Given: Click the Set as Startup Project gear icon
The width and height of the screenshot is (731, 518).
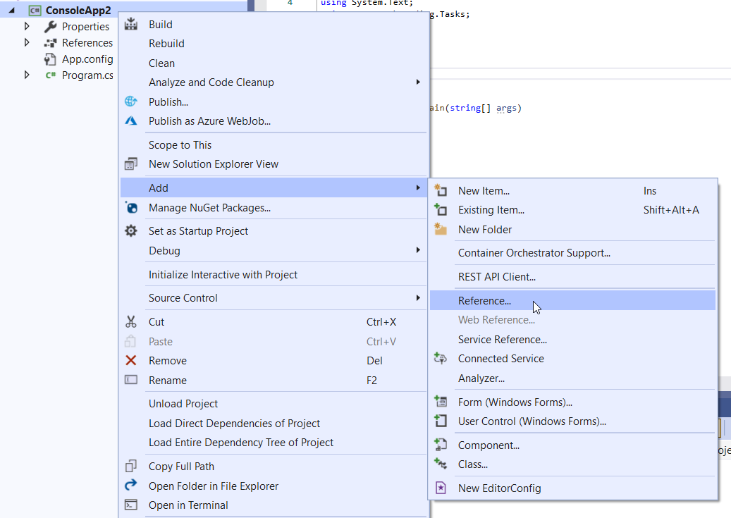Looking at the screenshot, I should (x=130, y=230).
